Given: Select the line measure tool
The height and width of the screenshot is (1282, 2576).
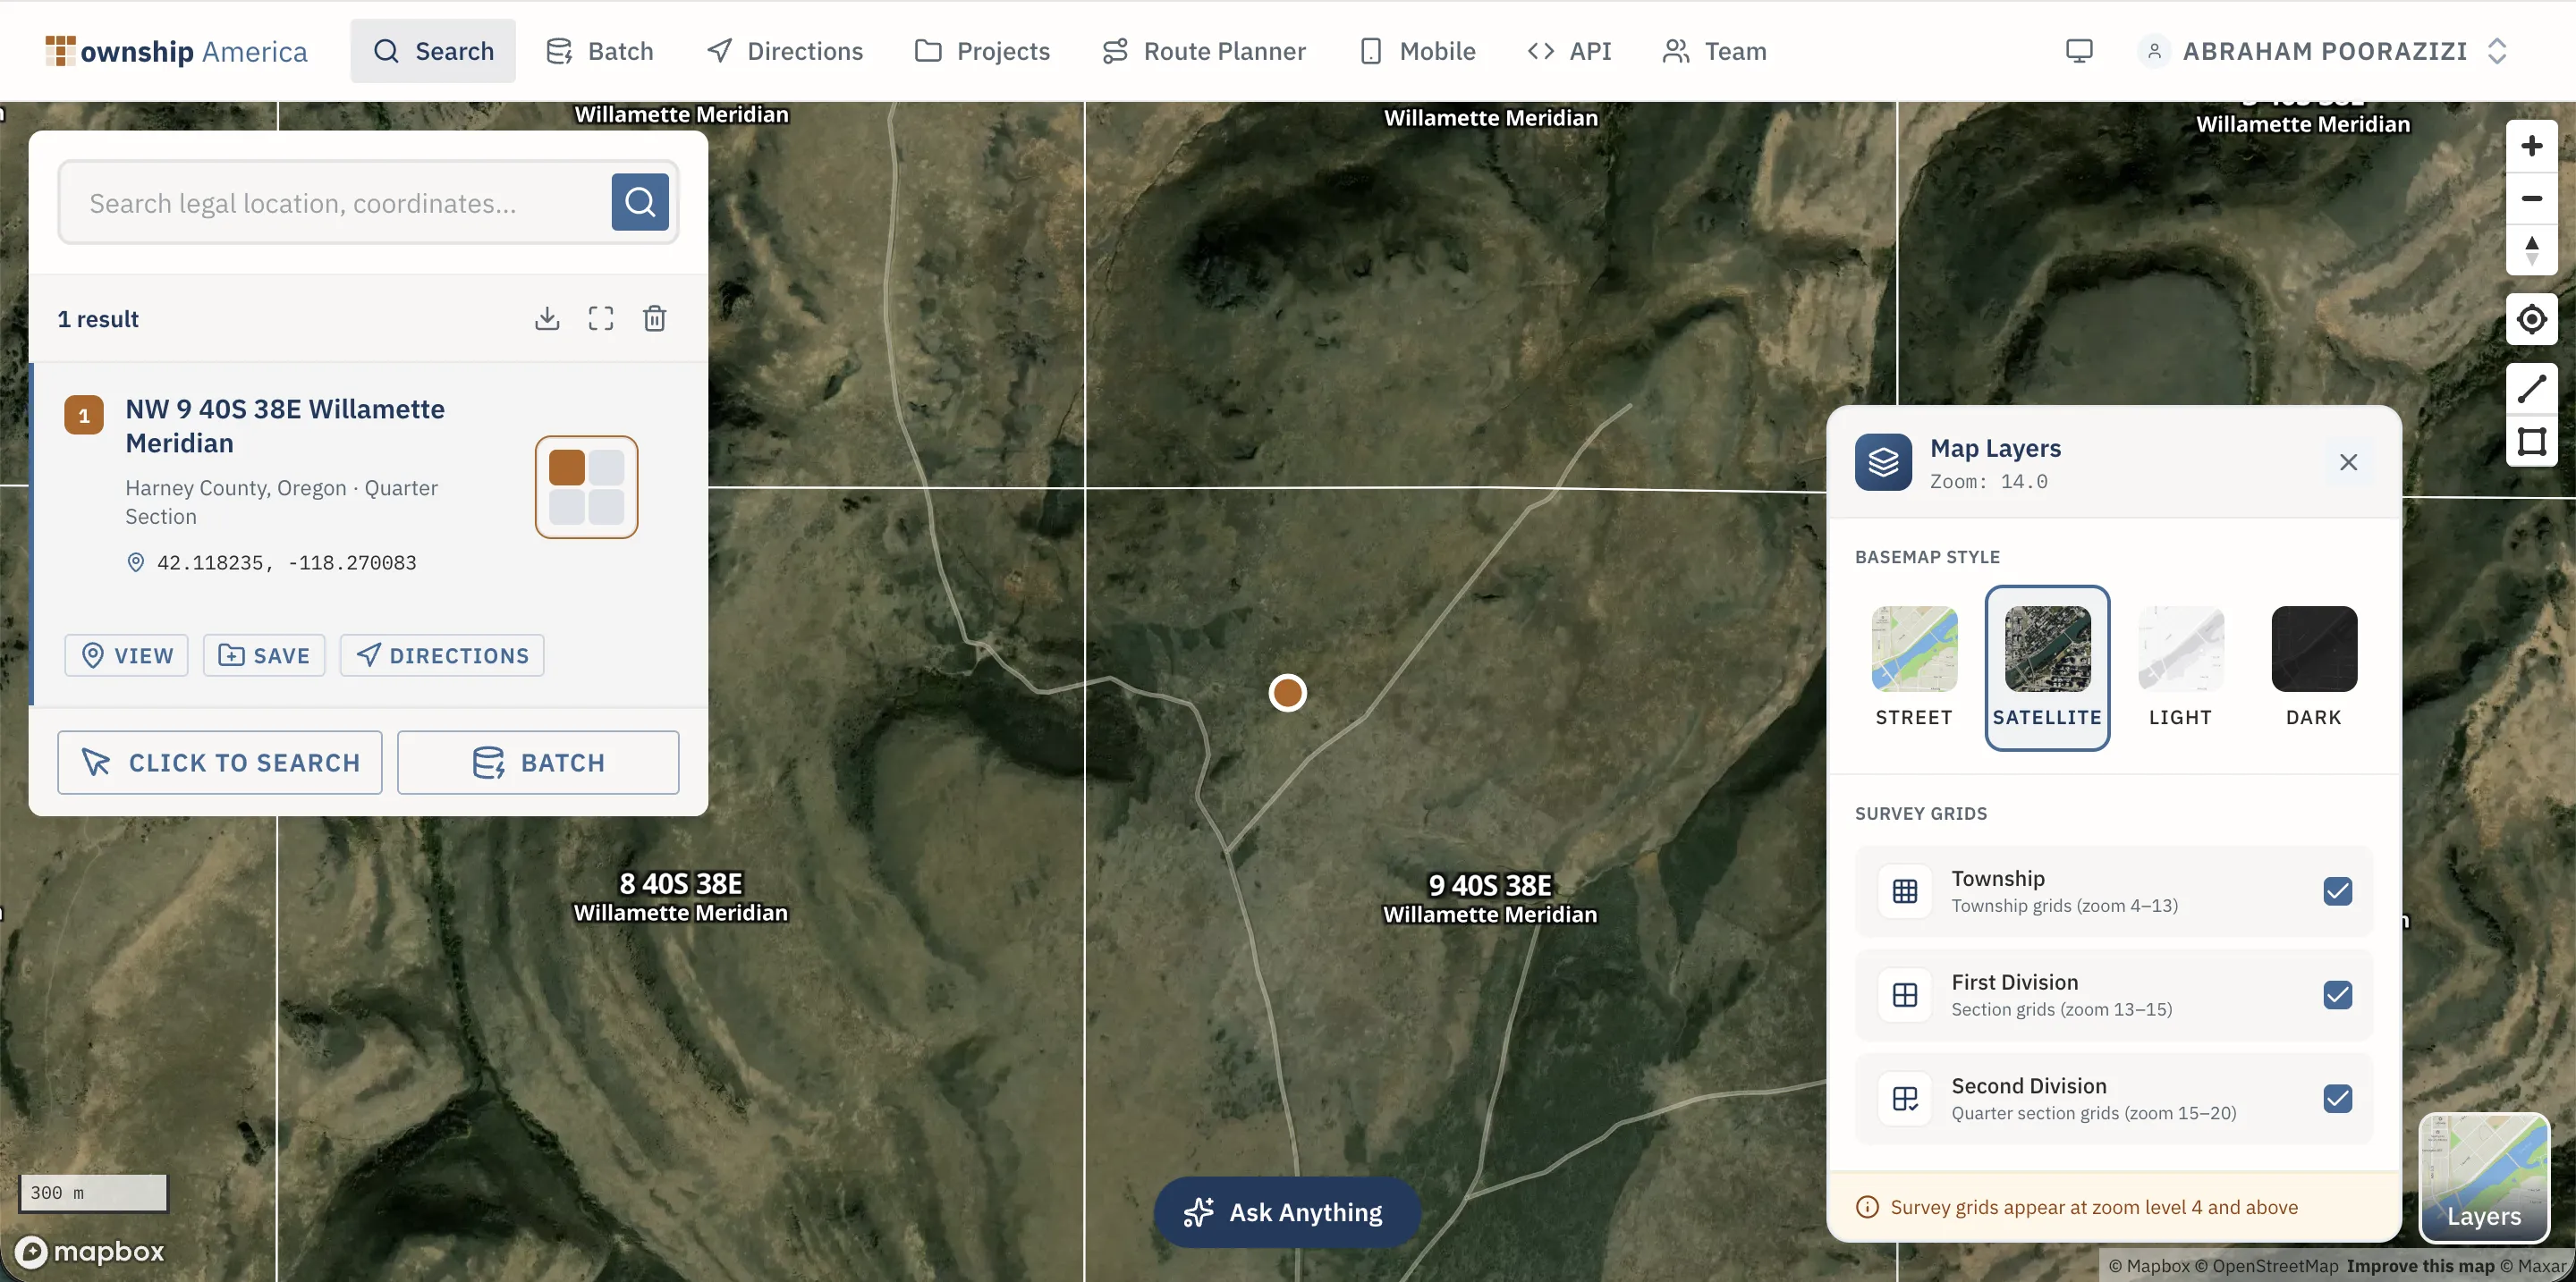Looking at the screenshot, I should [x=2531, y=389].
